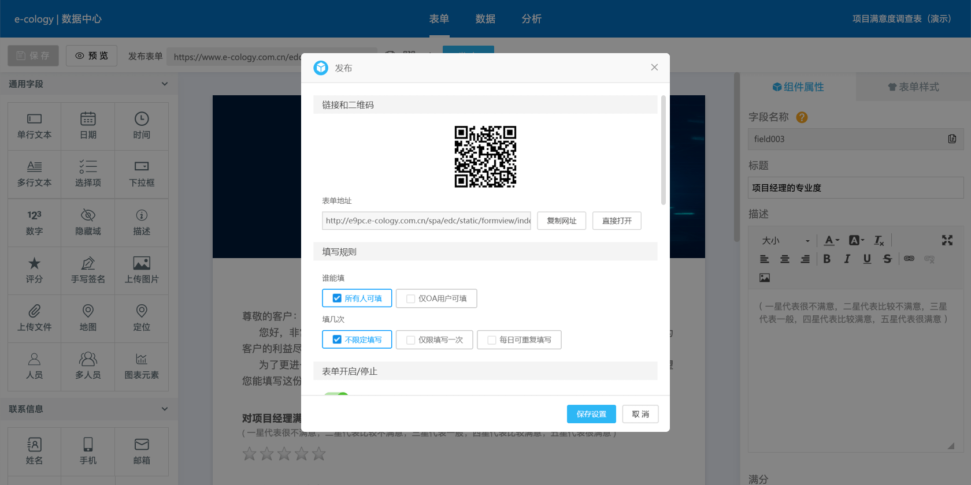The height and width of the screenshot is (485, 971).
Task: Open the font color dropdown
Action: pos(832,240)
